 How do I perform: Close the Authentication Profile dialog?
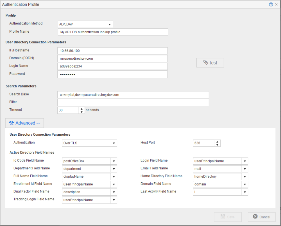point(276,5)
